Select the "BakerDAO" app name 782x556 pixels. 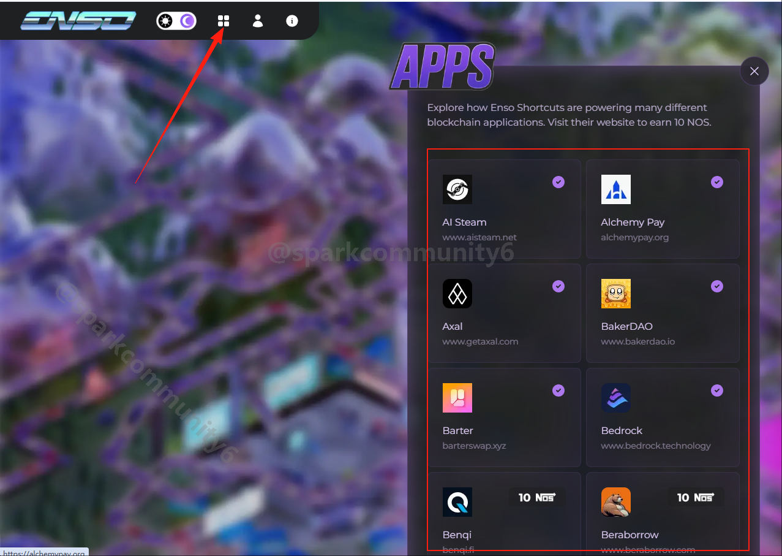(627, 326)
